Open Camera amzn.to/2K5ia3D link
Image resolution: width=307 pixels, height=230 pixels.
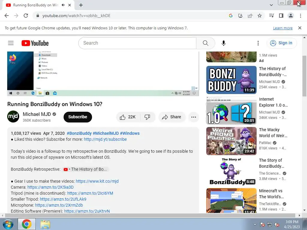point(50,187)
